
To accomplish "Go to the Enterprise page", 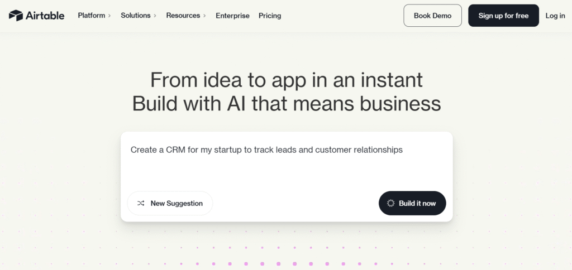I will [232, 16].
